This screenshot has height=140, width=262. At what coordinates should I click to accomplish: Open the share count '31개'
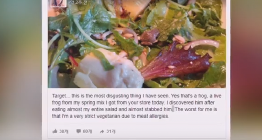tap(111, 131)
